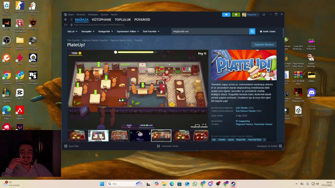Open the Görünüm menu

(81, 15)
